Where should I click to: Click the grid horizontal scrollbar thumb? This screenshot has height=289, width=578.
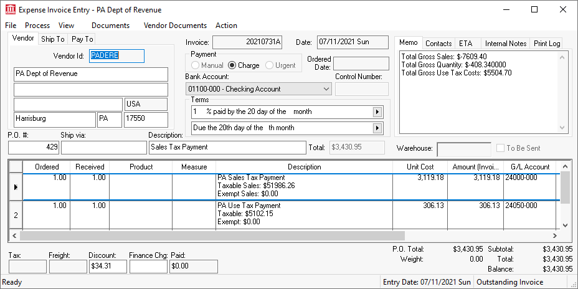212,236
